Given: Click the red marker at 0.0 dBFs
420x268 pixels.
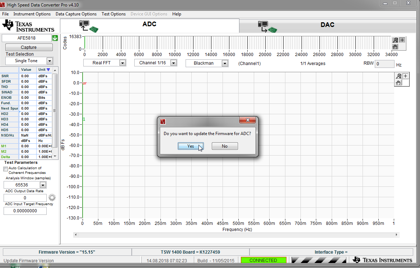Looking at the screenshot, I should point(85,83).
